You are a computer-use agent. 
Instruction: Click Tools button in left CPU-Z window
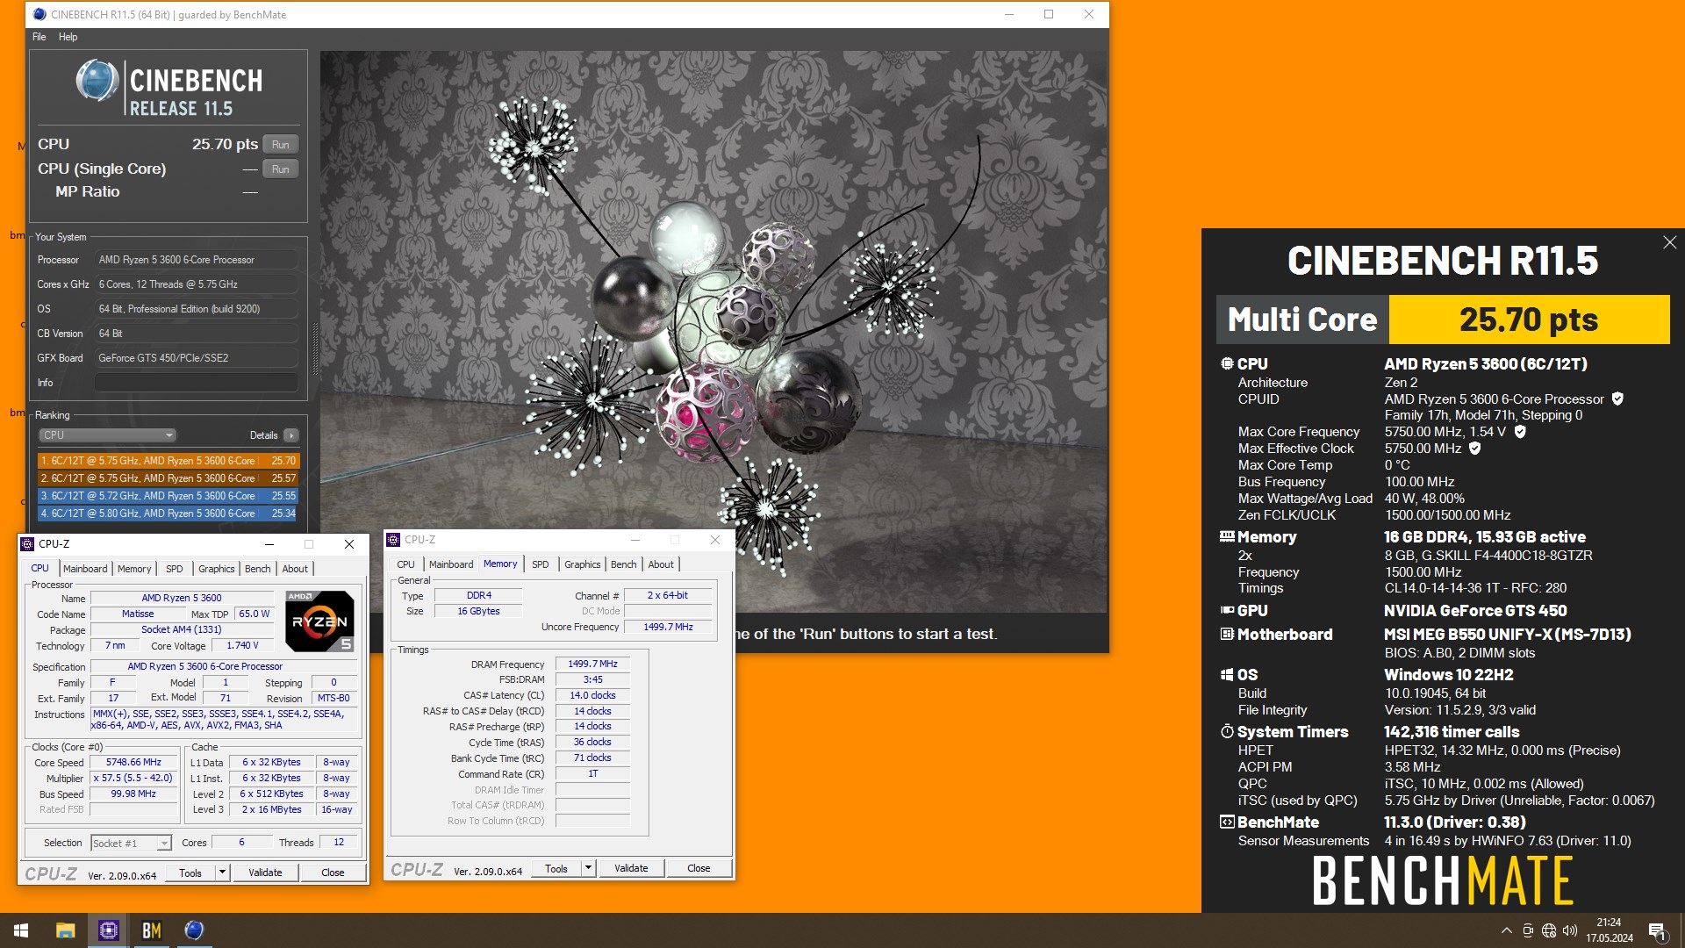pyautogui.click(x=190, y=873)
